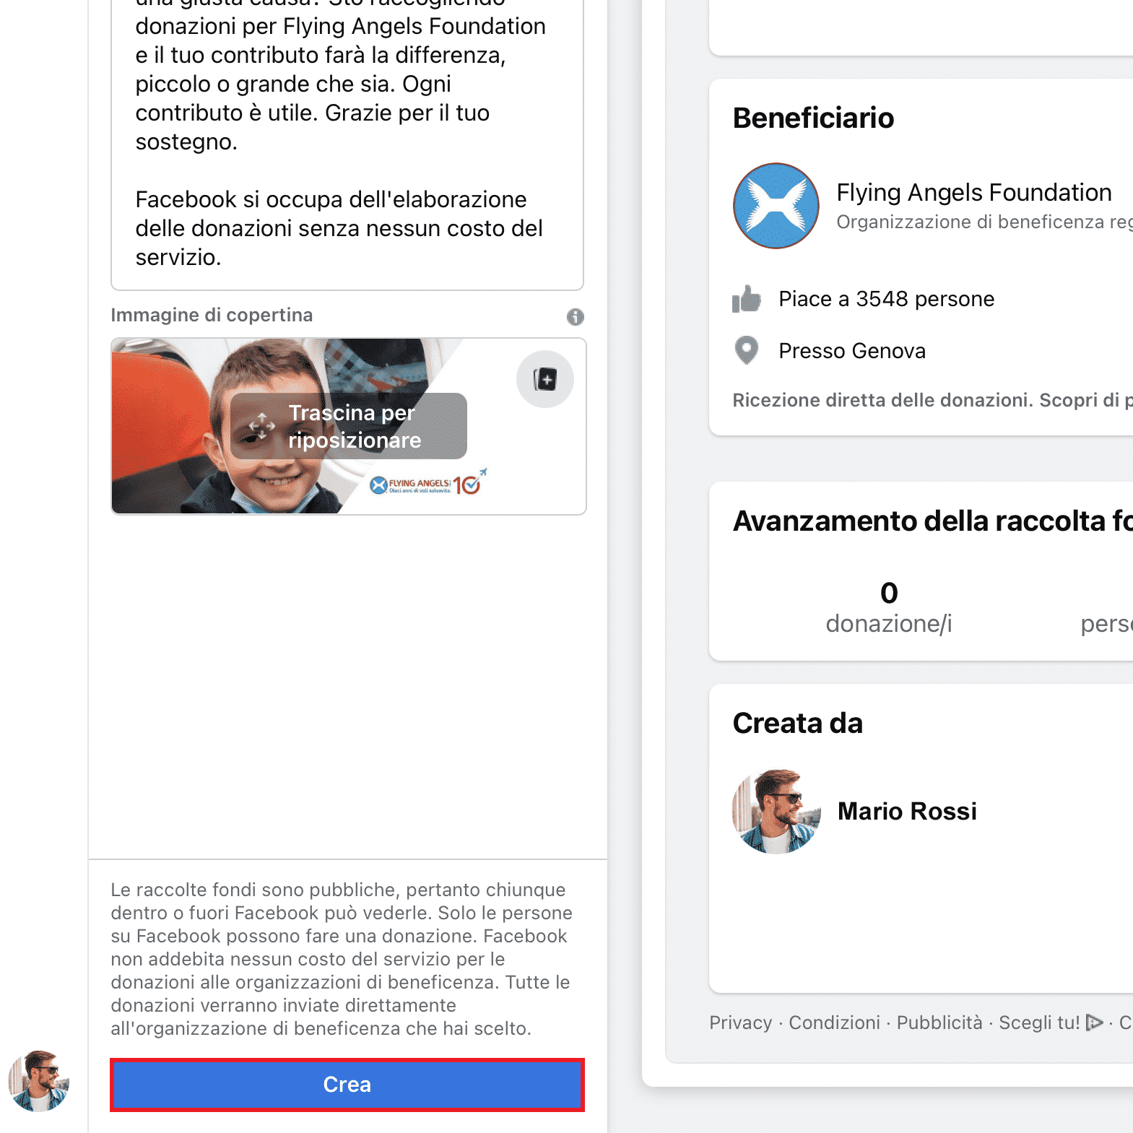Open the Privacy footer link
Image resolution: width=1133 pixels, height=1133 pixels.
click(741, 1023)
